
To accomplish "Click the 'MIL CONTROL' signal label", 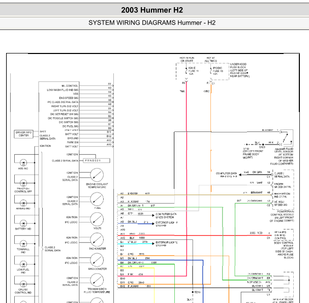I will (70, 86).
